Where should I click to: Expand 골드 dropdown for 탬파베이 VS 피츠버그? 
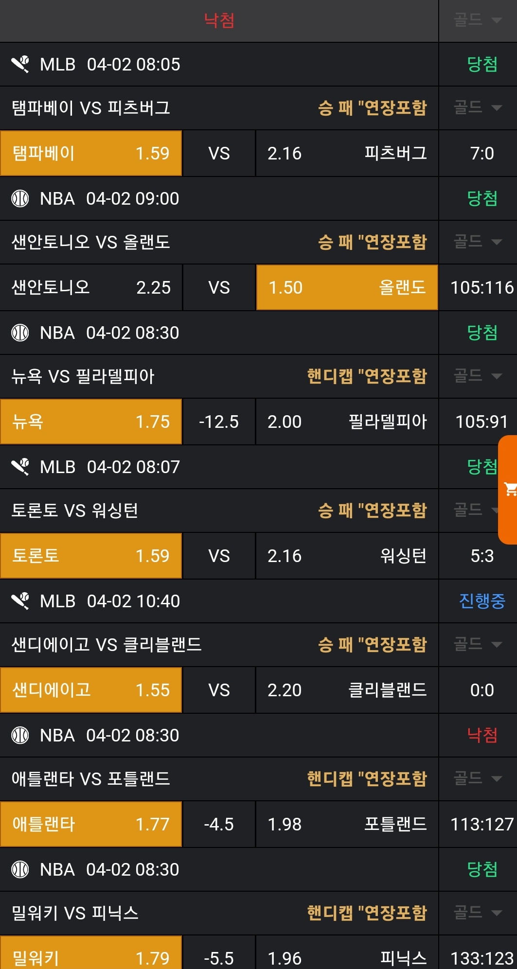[477, 107]
